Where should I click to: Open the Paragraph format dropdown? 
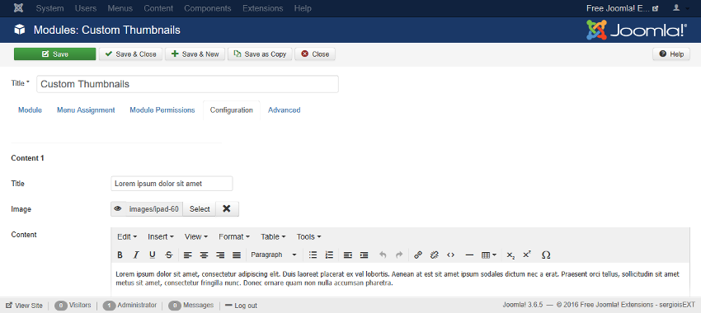pos(274,255)
